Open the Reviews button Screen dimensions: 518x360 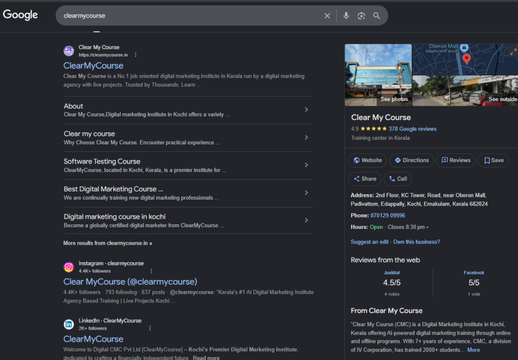(456, 161)
